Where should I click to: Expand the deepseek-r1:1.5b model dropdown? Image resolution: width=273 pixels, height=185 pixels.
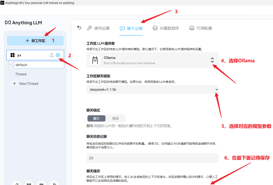coord(216,90)
